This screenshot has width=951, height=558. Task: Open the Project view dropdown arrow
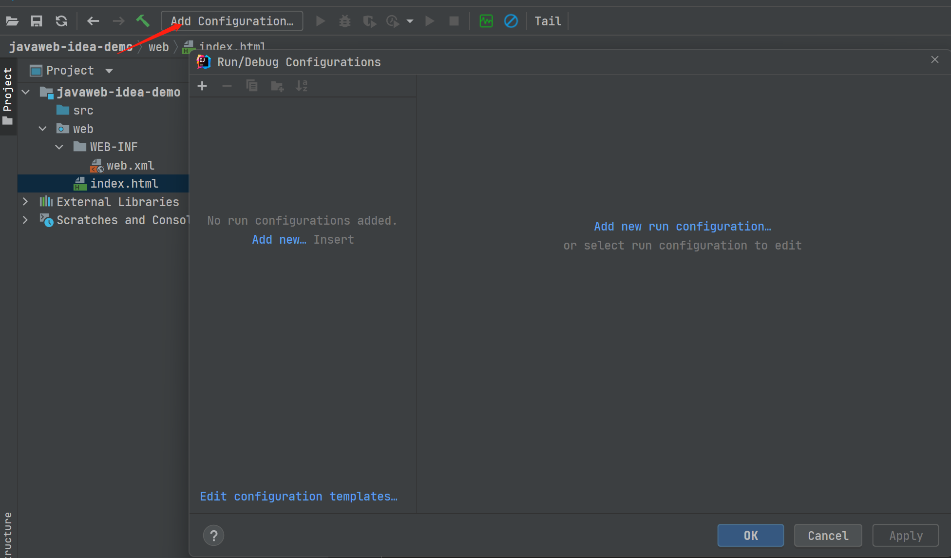point(109,71)
